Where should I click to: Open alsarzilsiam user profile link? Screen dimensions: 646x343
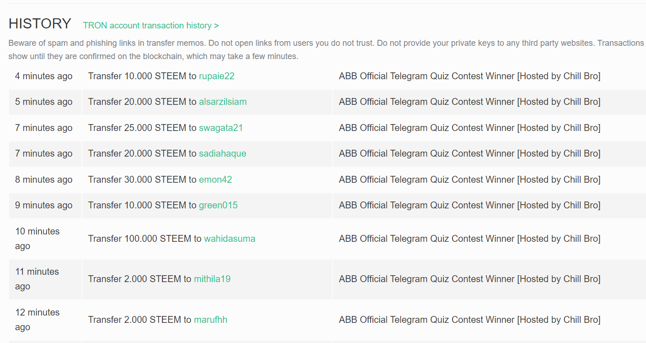222,102
